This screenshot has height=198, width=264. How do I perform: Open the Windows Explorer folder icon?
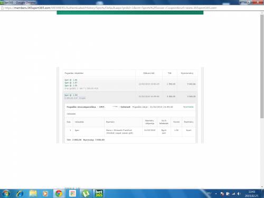coord(33,194)
